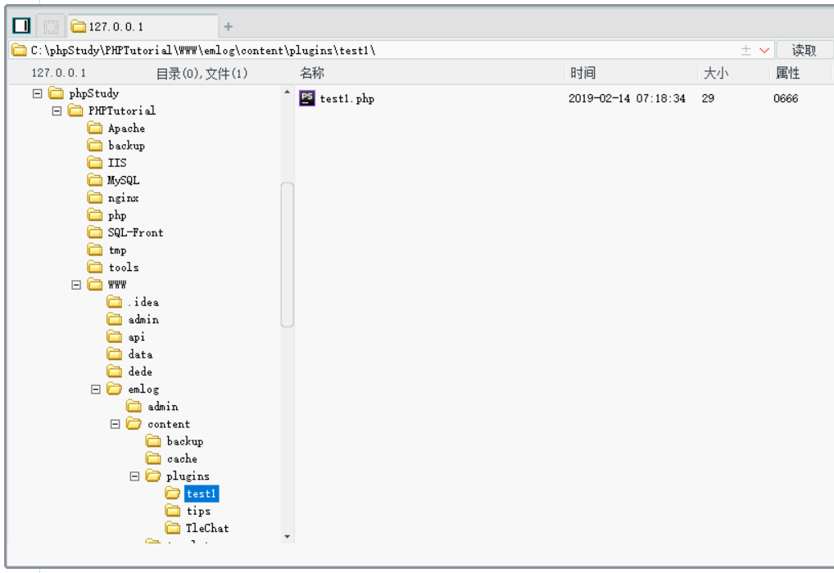Image resolution: width=834 pixels, height=573 pixels.
Task: Open the tmp folder icon
Action: pyautogui.click(x=95, y=250)
